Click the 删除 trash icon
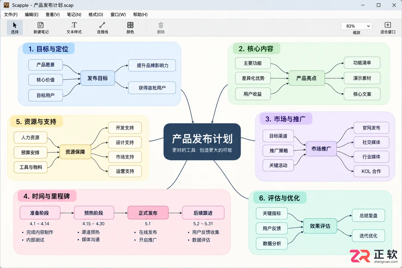 coord(161,25)
